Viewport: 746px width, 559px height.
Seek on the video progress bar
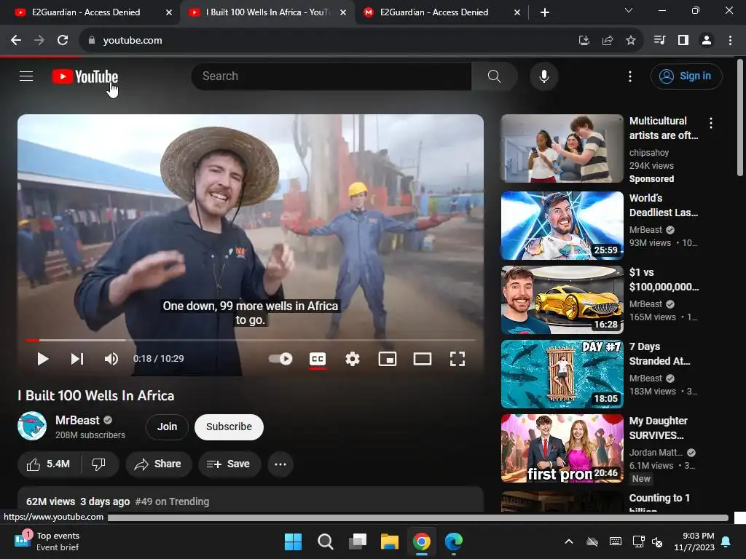point(251,341)
